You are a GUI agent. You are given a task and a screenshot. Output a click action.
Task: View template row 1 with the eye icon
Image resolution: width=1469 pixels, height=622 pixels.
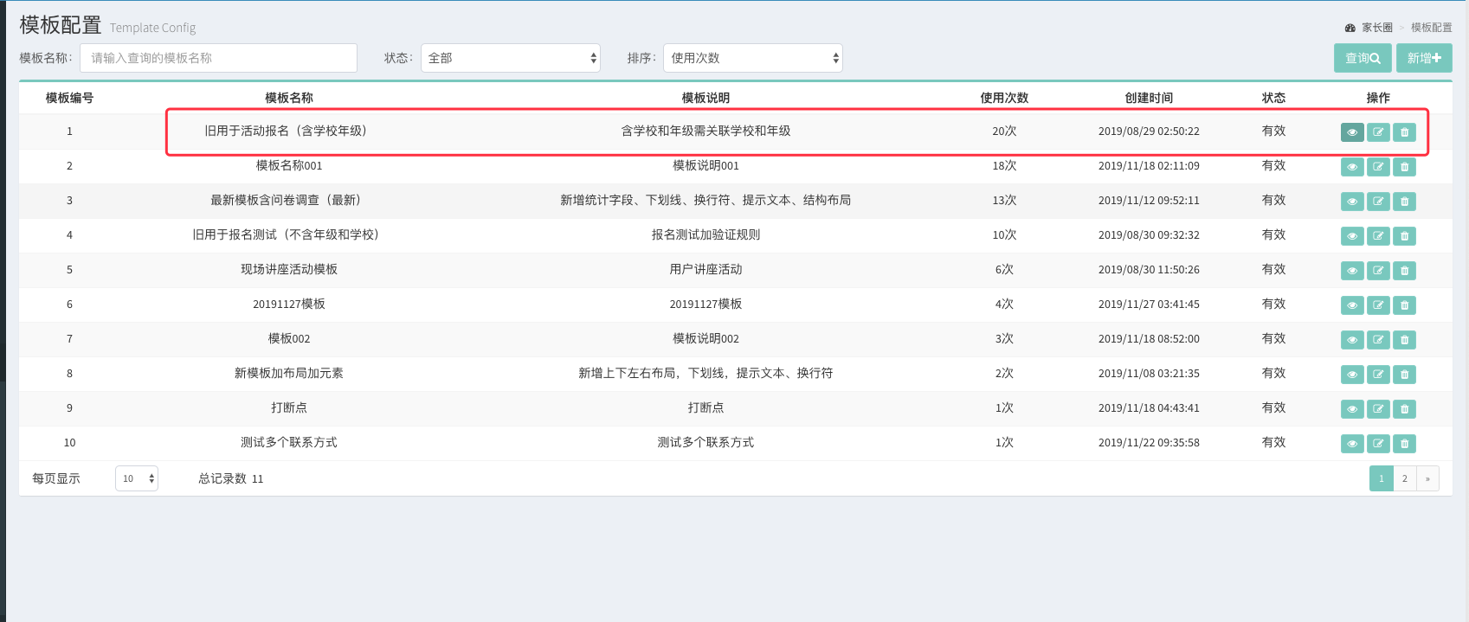1351,132
